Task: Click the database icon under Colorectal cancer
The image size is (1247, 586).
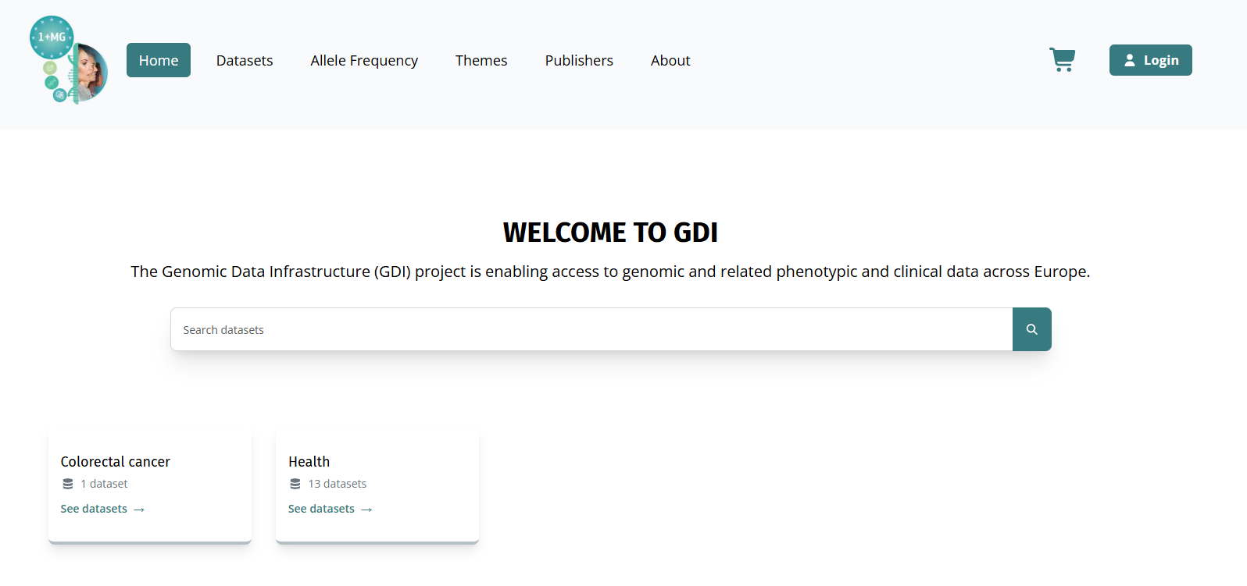Action: coord(68,484)
